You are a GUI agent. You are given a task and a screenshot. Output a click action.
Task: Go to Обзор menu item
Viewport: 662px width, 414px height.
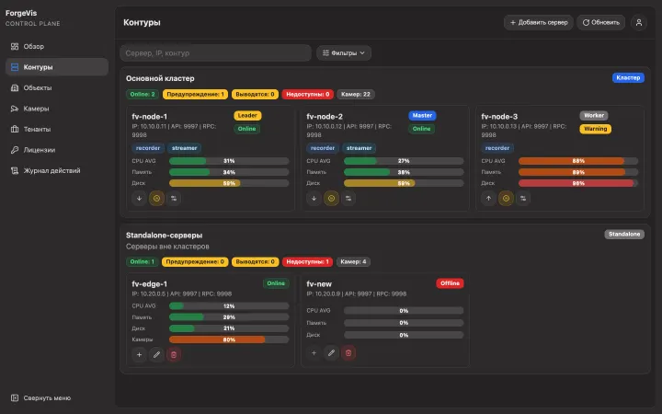[57, 47]
